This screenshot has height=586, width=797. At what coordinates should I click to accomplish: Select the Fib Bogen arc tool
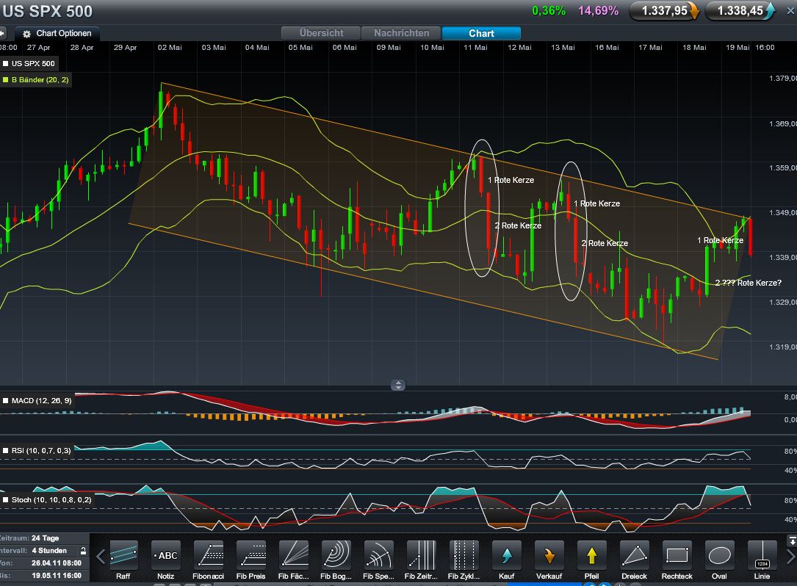point(336,560)
